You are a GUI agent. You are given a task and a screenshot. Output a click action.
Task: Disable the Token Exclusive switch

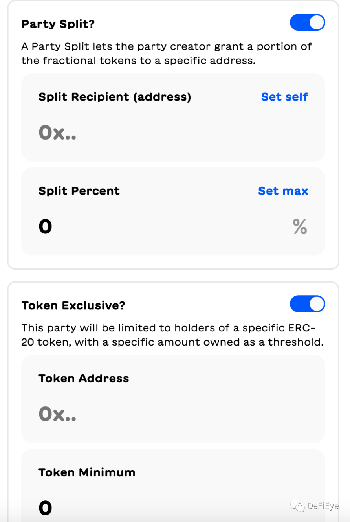307,304
